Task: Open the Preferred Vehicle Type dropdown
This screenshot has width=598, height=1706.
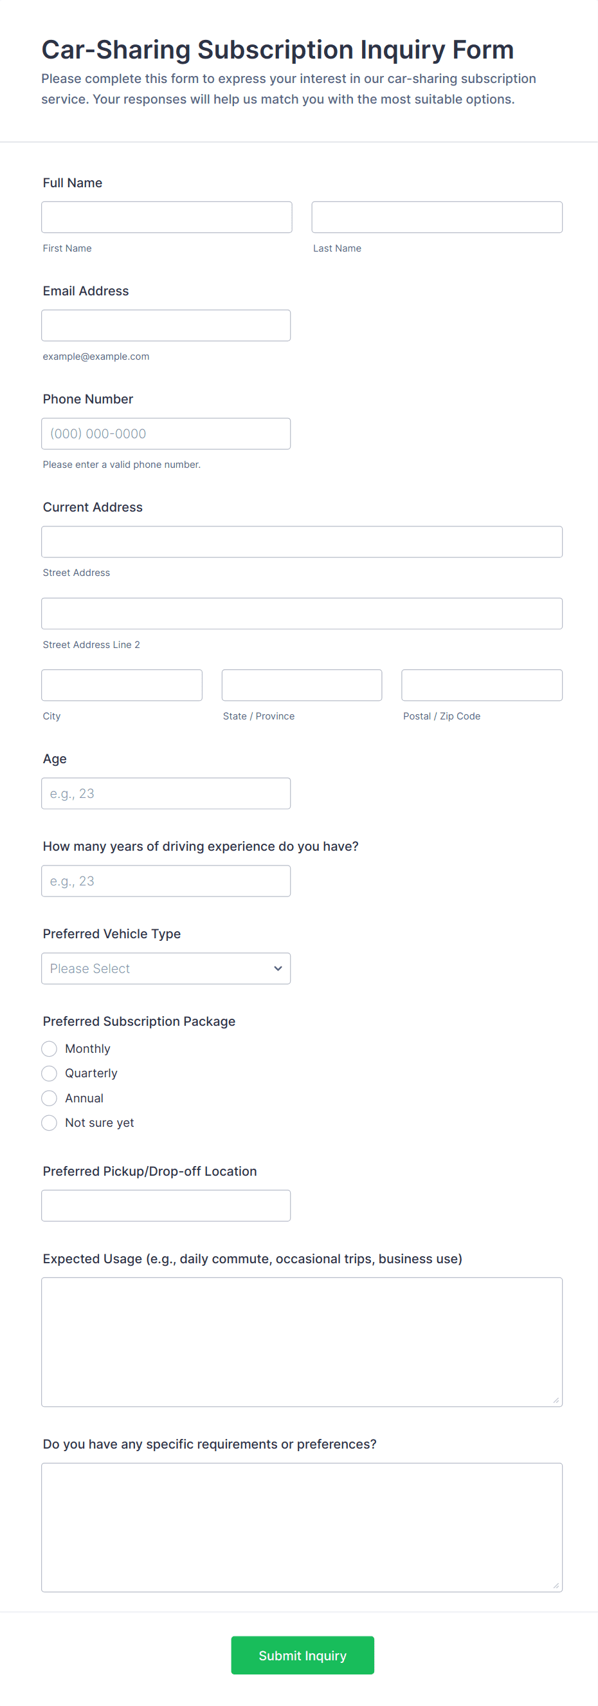Action: point(165,969)
